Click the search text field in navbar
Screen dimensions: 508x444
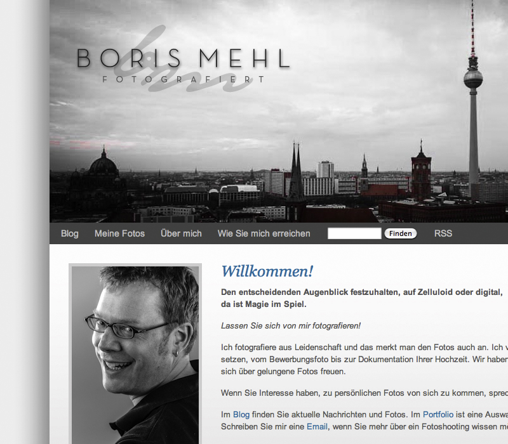(354, 233)
